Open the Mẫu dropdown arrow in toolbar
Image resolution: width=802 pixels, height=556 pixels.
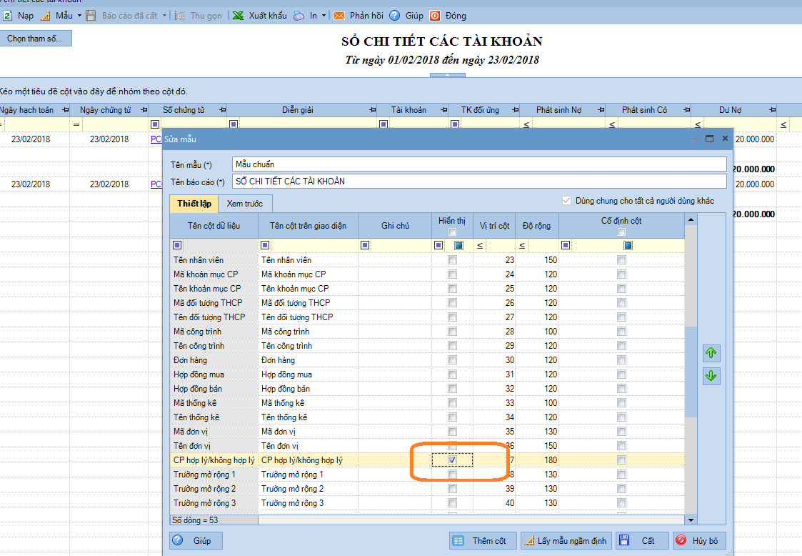[x=78, y=15]
